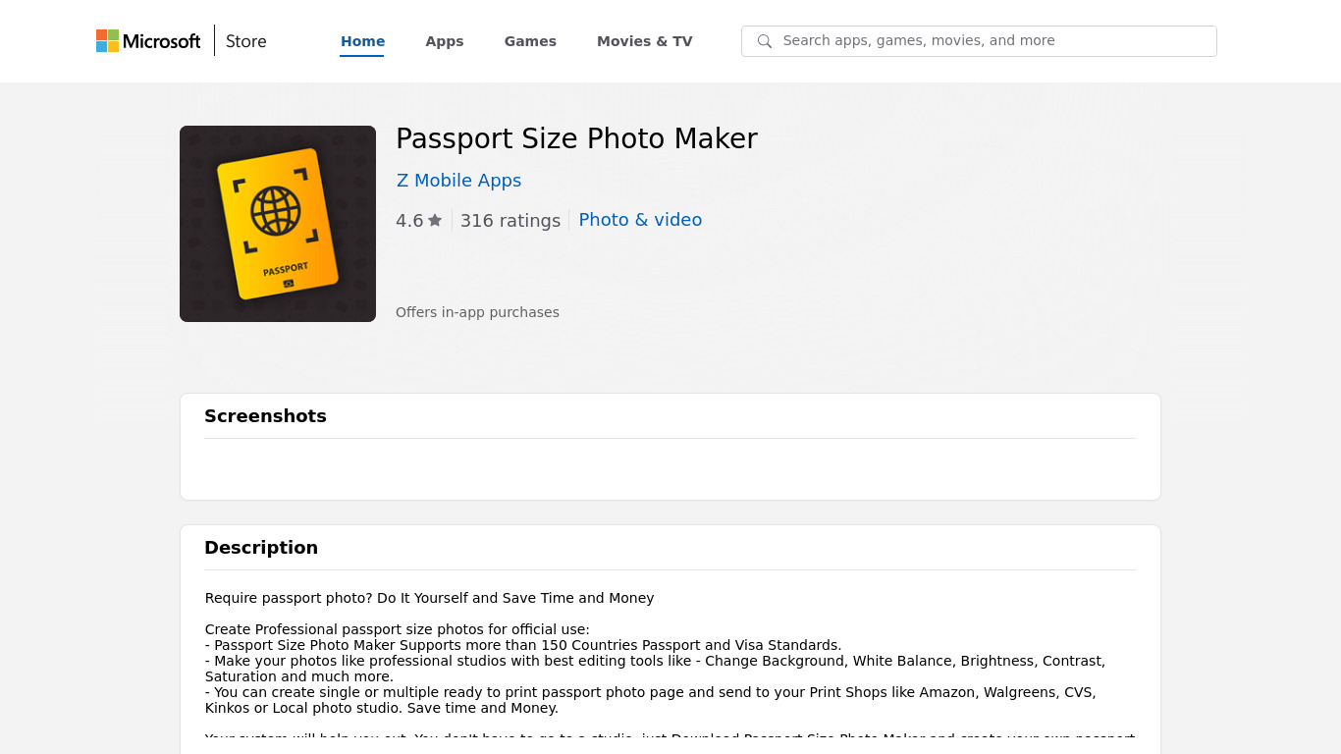The height and width of the screenshot is (754, 1341).
Task: Click the "Create Professional passport size photos" line
Action: coord(397,629)
